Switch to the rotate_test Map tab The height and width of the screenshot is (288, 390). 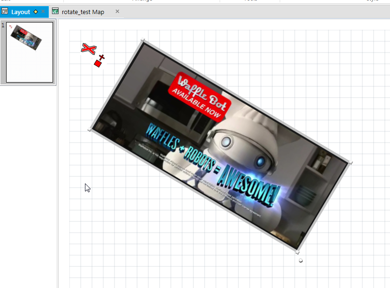(x=84, y=11)
